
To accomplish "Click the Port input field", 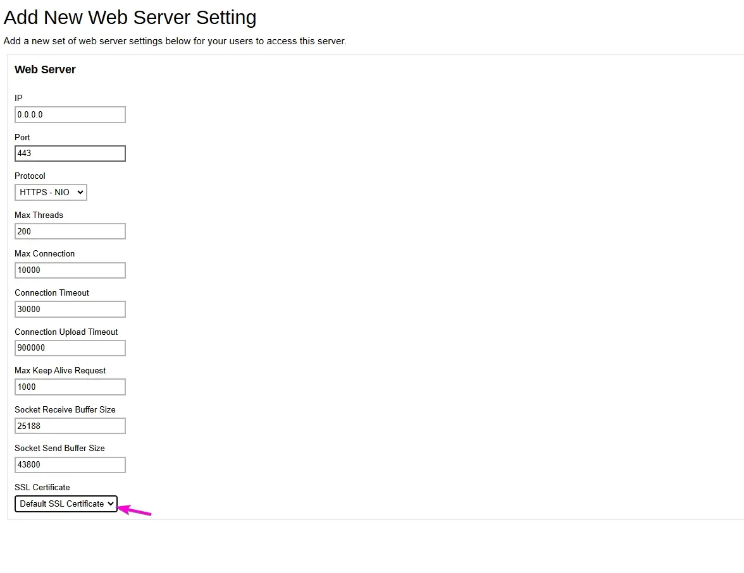I will pyautogui.click(x=70, y=153).
